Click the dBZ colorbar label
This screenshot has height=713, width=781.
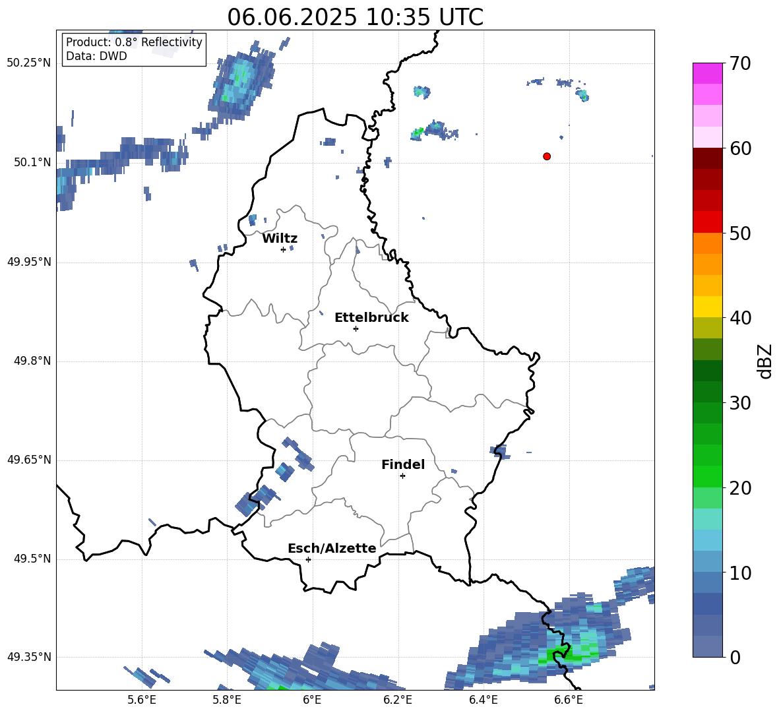coord(765,361)
